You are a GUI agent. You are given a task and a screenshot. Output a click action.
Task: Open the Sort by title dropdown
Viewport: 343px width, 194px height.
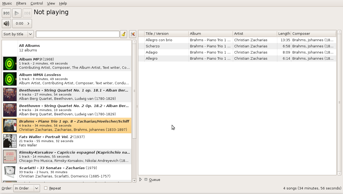[x=18, y=34]
